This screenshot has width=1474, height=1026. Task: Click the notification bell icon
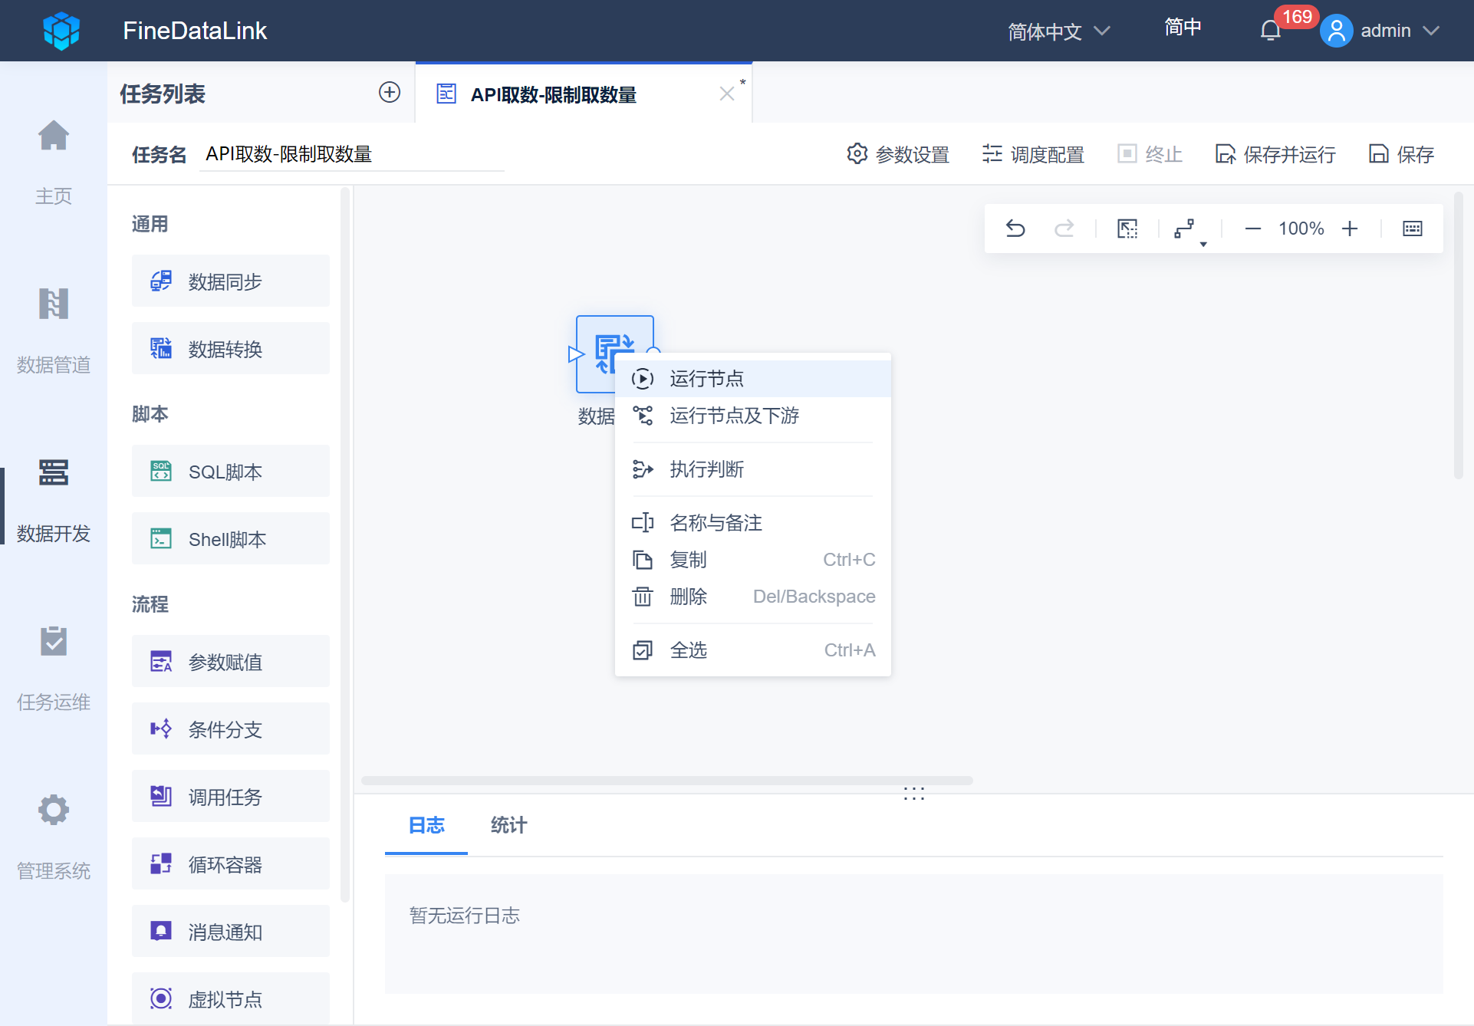(1270, 31)
